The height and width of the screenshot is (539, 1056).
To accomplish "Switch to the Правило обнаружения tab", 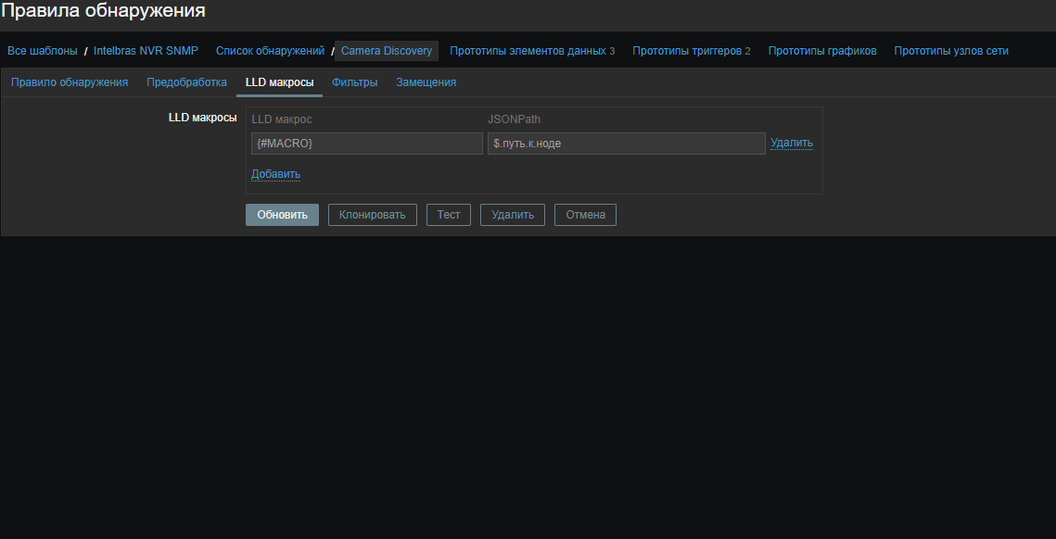I will (x=70, y=82).
